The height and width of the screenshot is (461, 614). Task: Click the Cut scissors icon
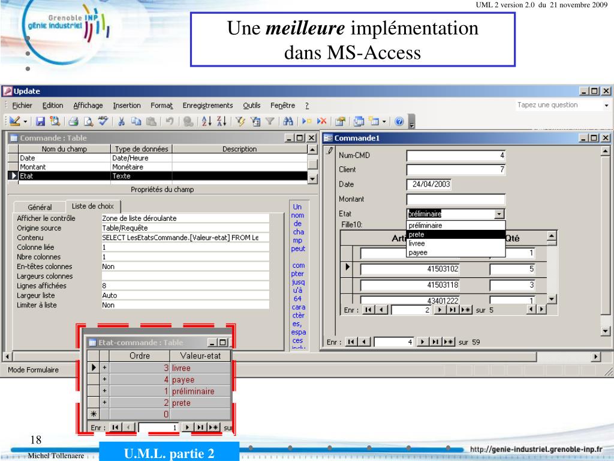pos(121,121)
